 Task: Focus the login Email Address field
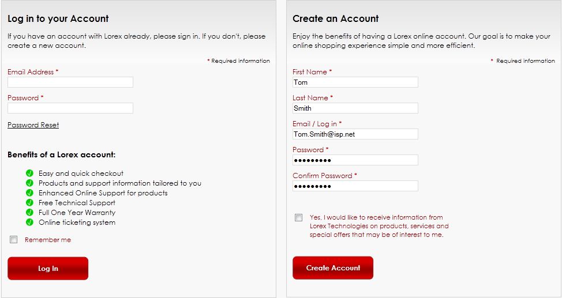point(70,82)
